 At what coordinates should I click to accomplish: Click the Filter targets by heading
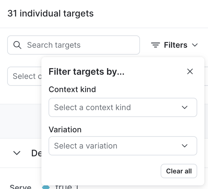[87, 71]
